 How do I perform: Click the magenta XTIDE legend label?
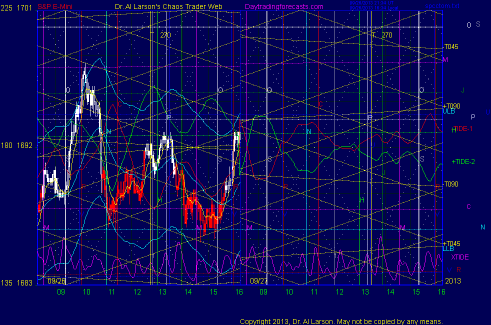coord(460,257)
